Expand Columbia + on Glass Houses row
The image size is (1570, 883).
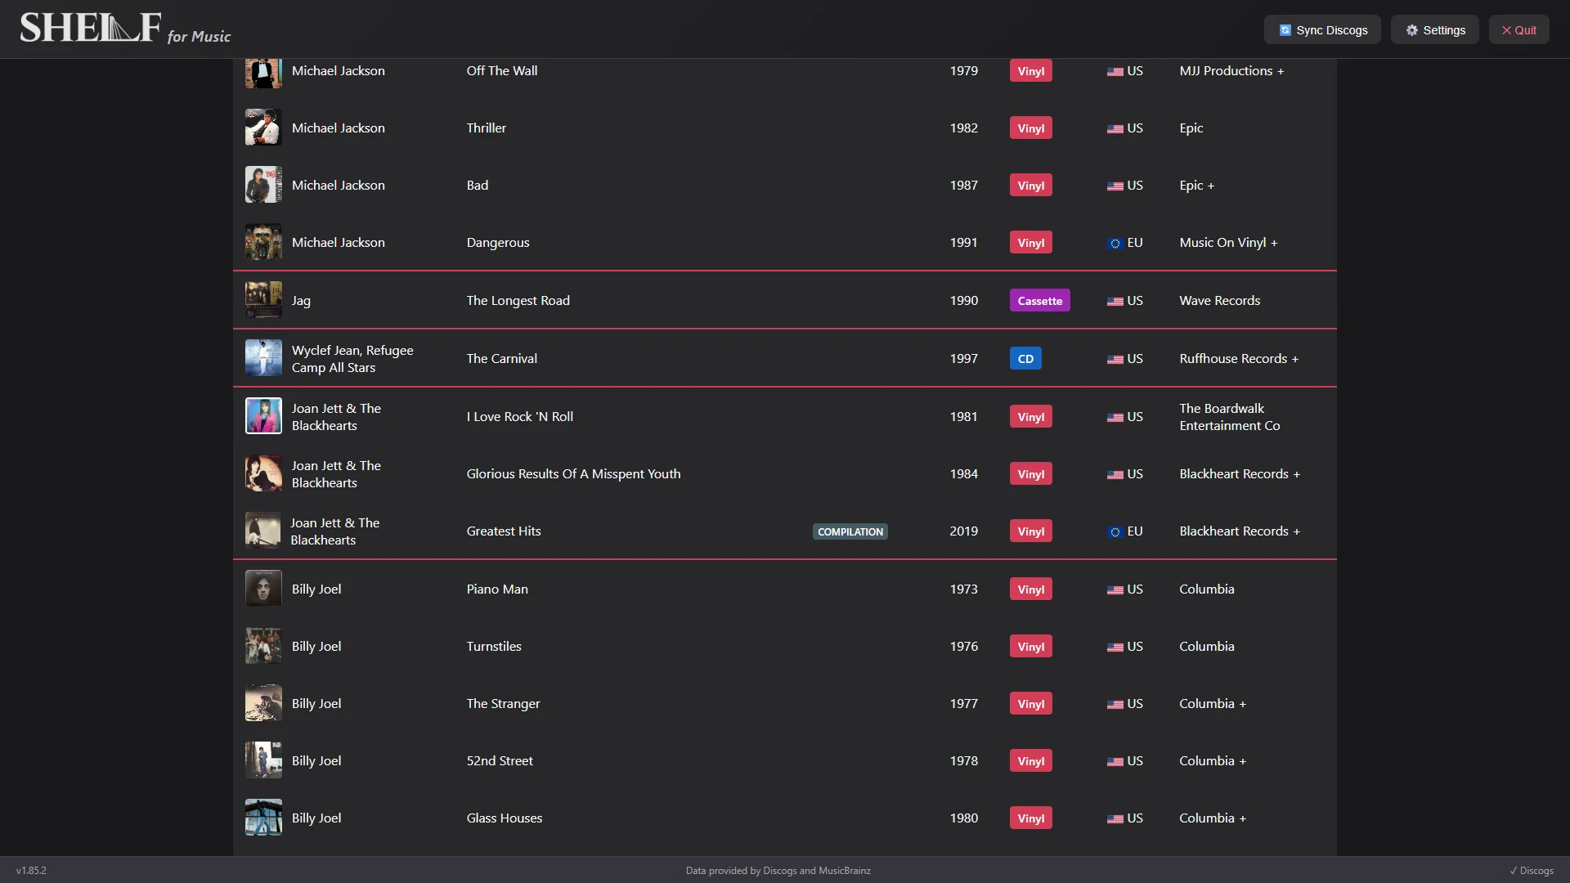pos(1213,818)
